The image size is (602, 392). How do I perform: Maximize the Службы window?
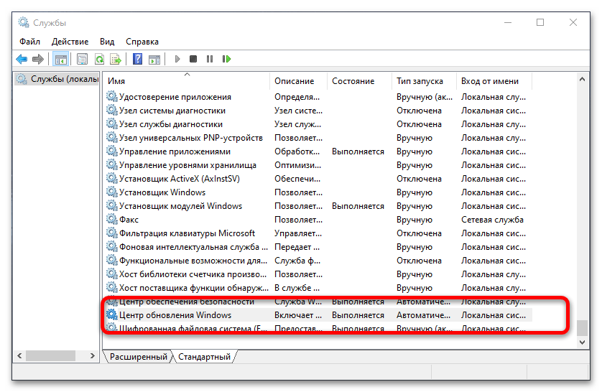coord(540,23)
